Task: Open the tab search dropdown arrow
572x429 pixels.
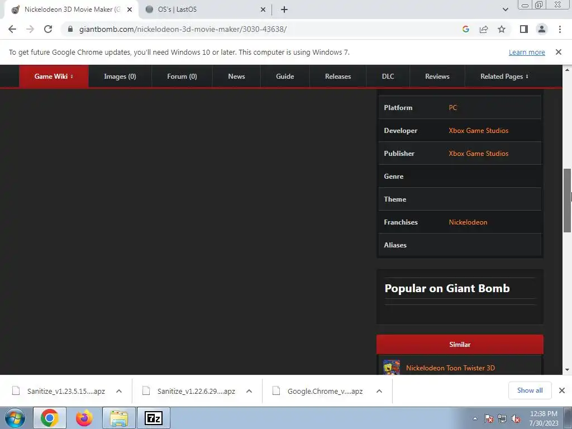Action: 505,9
